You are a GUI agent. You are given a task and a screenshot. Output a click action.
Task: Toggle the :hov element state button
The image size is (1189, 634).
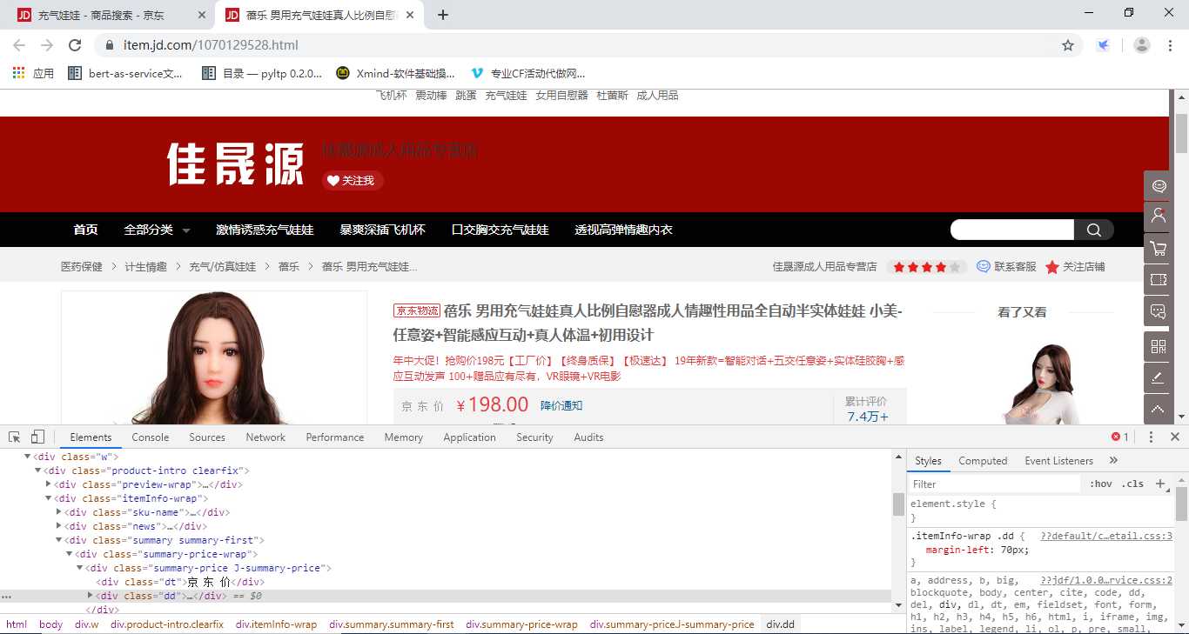pyautogui.click(x=1101, y=484)
